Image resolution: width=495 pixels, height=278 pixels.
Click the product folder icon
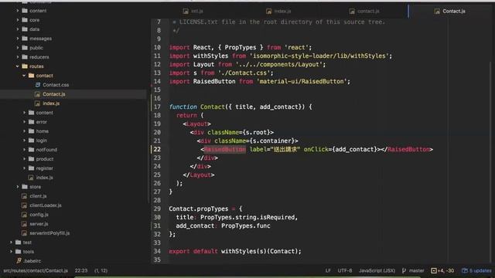31,159
